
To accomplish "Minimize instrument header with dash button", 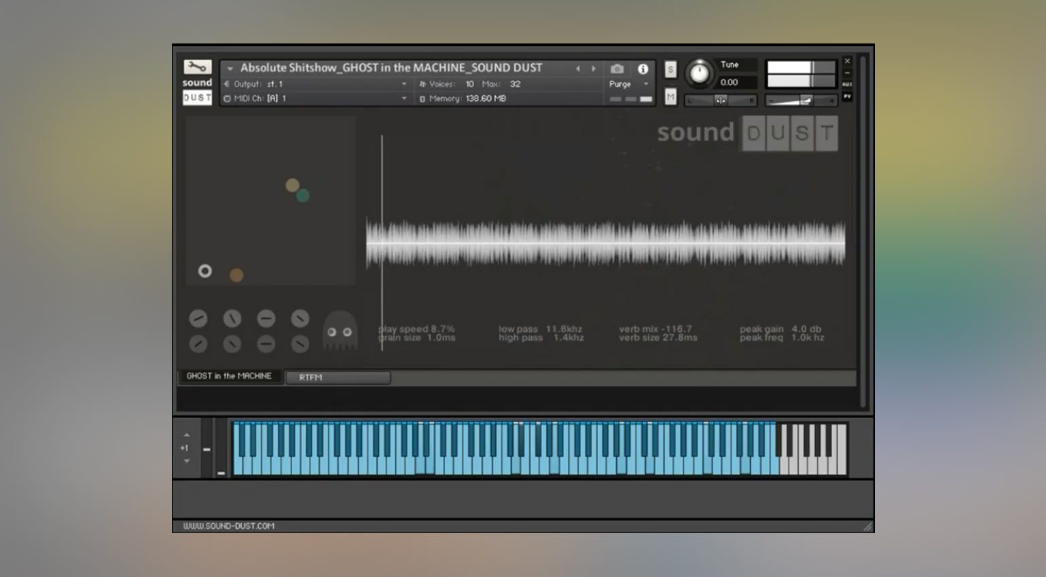I will 847,73.
